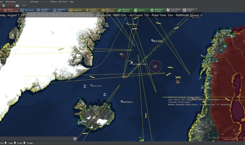Open the Mission Editor
The image size is (245, 145).
tap(189, 10)
